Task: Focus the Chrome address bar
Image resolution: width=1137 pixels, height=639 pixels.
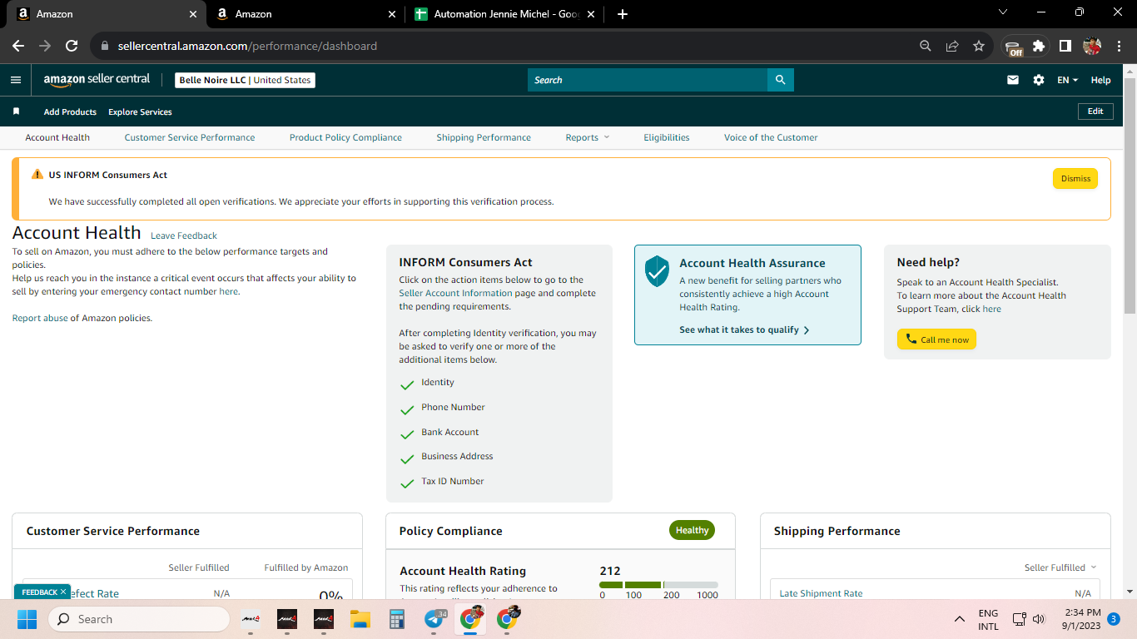Action: tap(501, 46)
